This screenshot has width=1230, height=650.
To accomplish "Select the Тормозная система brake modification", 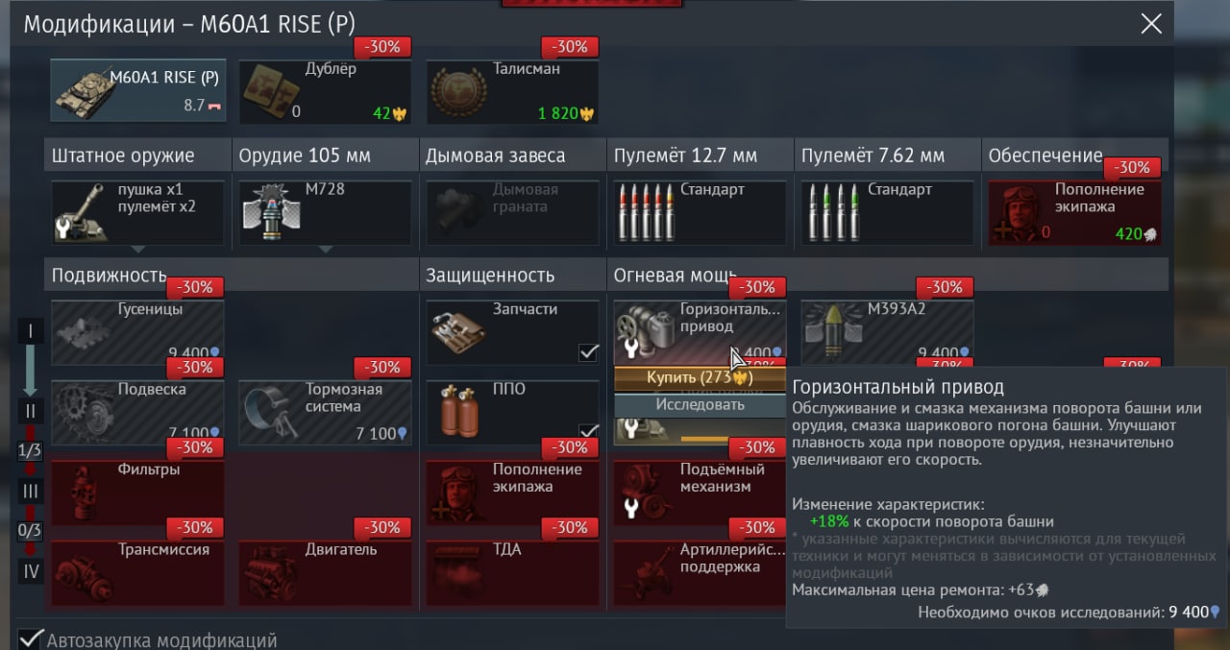I will tap(325, 413).
